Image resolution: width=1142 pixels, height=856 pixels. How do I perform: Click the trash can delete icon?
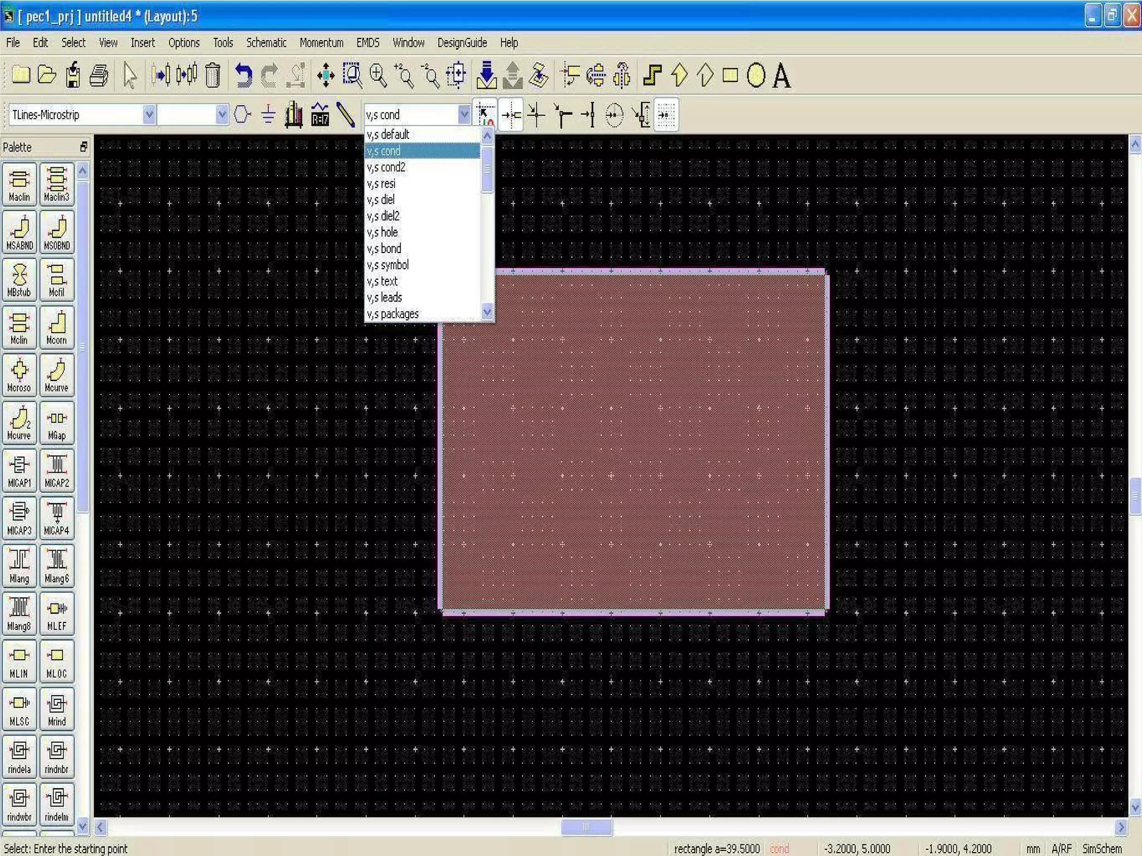(213, 75)
